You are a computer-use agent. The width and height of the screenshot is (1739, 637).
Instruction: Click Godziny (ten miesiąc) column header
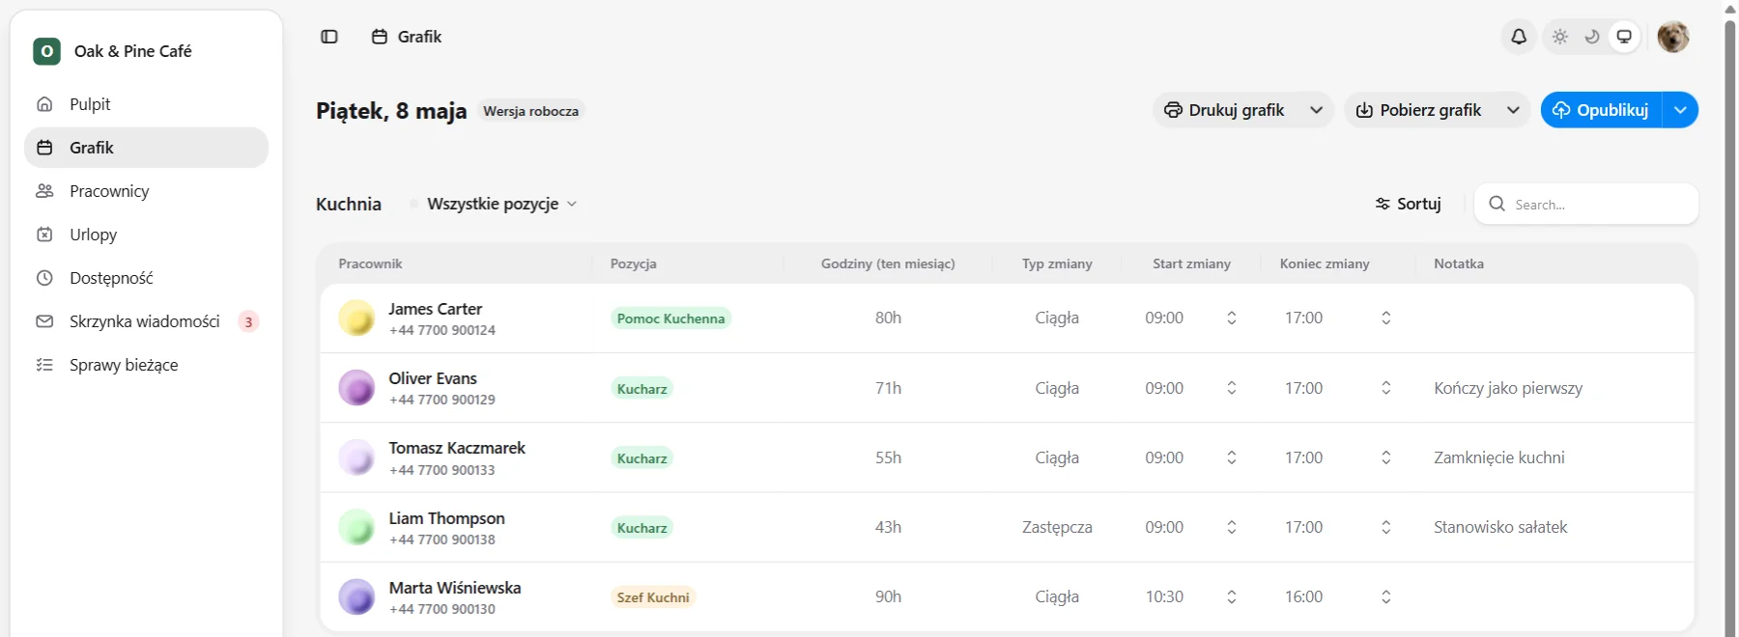[x=888, y=263]
